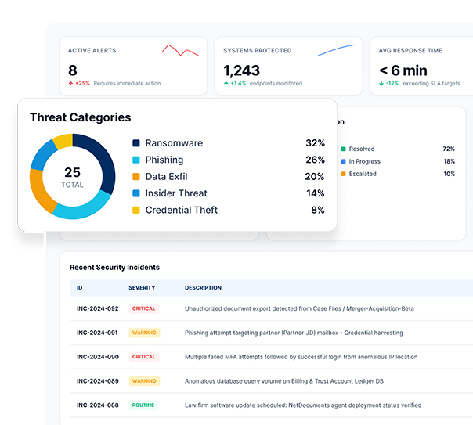Image resolution: width=473 pixels, height=425 pixels.
Task: Click the endpoints monitored note
Action: (276, 84)
